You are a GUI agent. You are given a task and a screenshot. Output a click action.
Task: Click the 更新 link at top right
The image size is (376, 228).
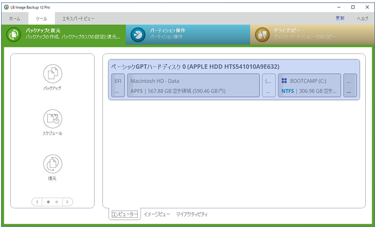click(340, 18)
